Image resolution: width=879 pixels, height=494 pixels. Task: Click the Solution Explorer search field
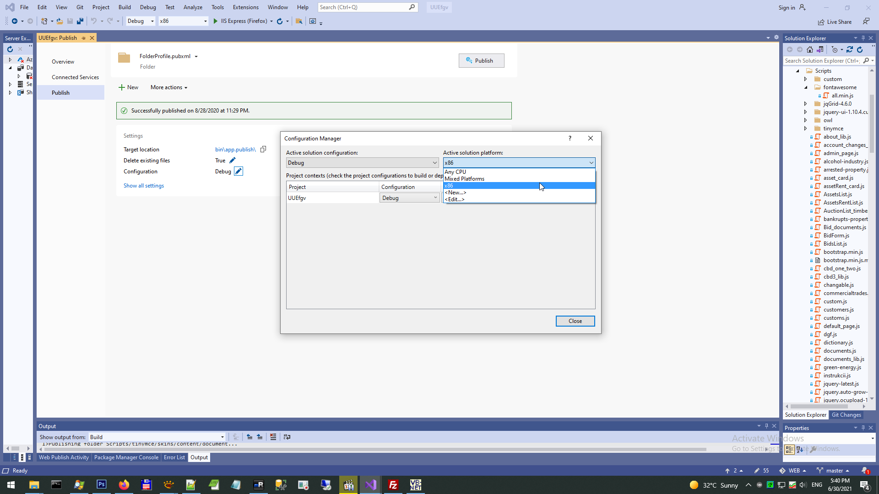pyautogui.click(x=822, y=61)
